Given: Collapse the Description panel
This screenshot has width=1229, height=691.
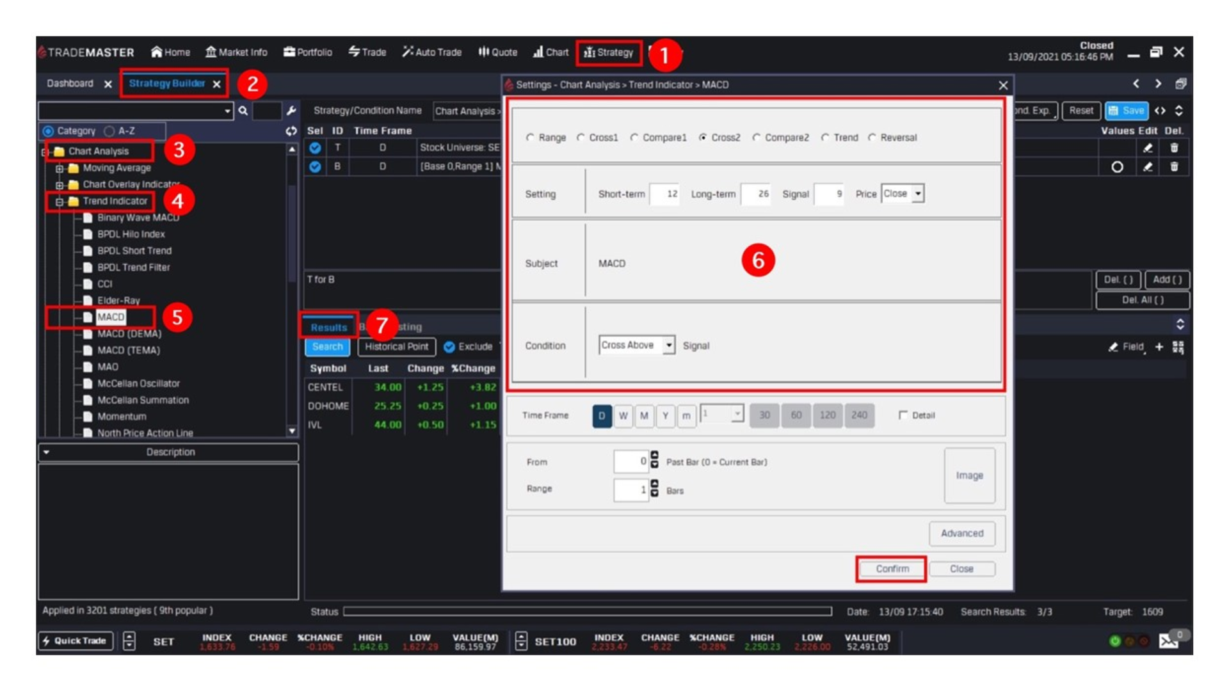Looking at the screenshot, I should click(46, 452).
